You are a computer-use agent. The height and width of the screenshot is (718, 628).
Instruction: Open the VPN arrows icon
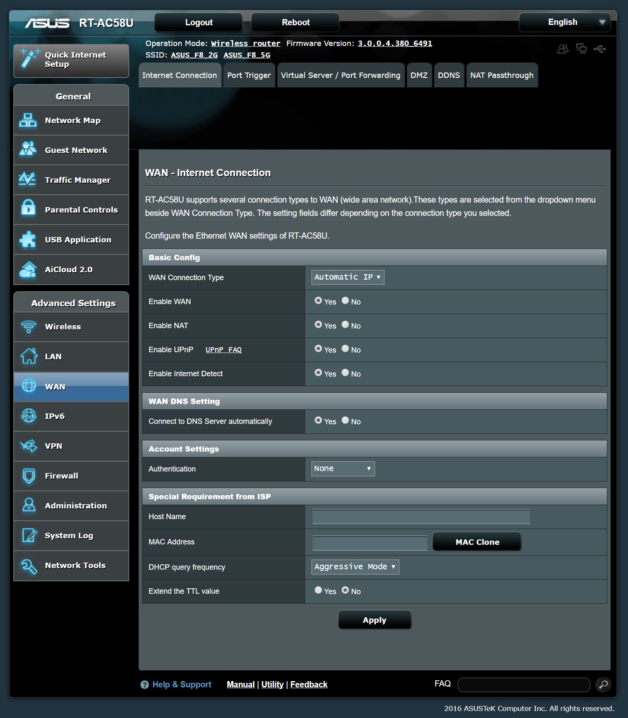29,446
